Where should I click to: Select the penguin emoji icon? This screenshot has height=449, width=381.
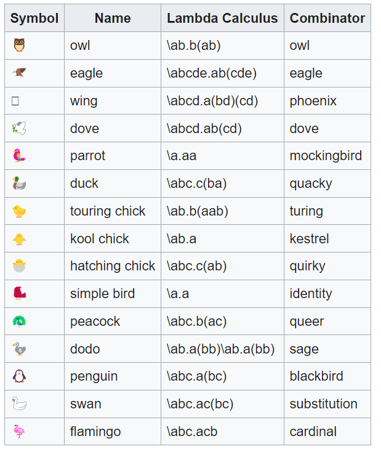tap(19, 376)
